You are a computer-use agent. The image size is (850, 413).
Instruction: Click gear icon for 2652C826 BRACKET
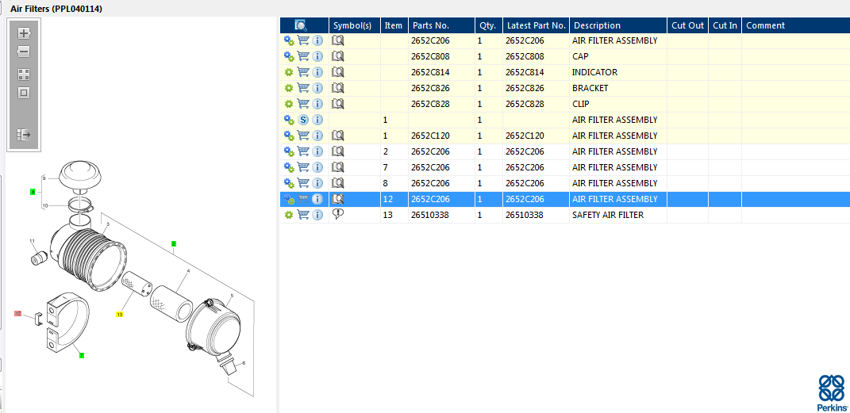click(x=289, y=88)
